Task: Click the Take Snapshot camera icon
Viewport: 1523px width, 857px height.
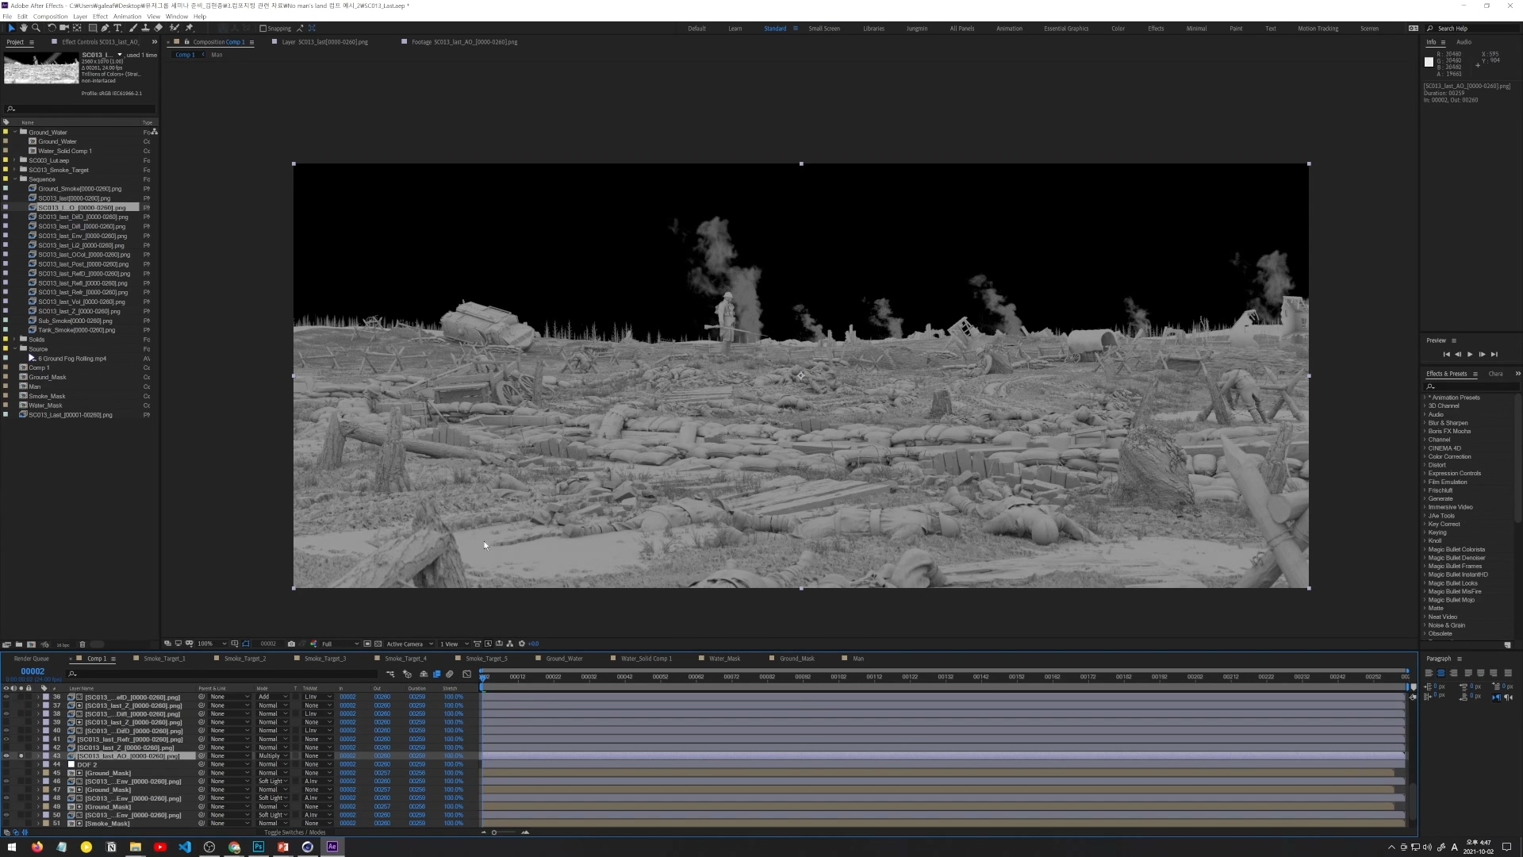Action: pos(291,644)
